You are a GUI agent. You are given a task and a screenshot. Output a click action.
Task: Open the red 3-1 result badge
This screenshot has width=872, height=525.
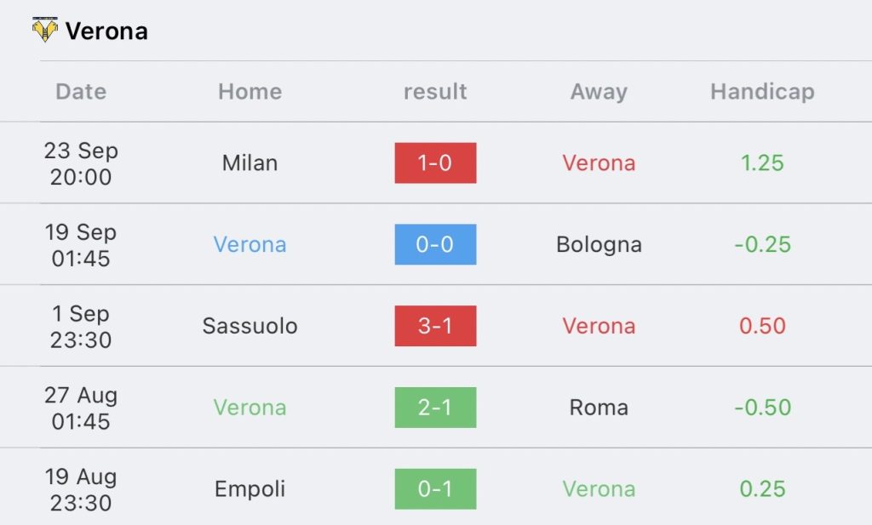(435, 326)
